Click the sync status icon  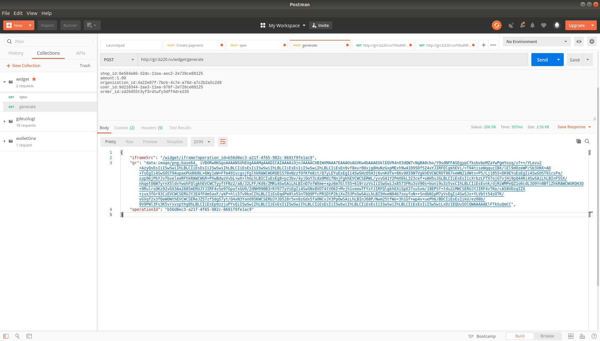(496, 25)
